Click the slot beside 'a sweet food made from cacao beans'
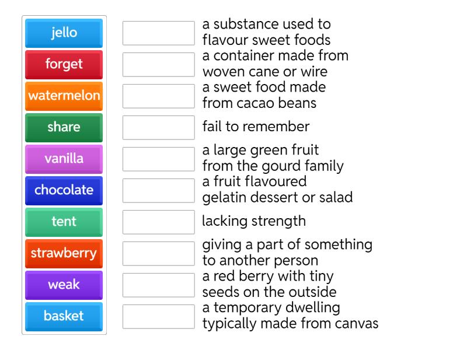The height and width of the screenshot is (350, 467). pyautogui.click(x=158, y=96)
